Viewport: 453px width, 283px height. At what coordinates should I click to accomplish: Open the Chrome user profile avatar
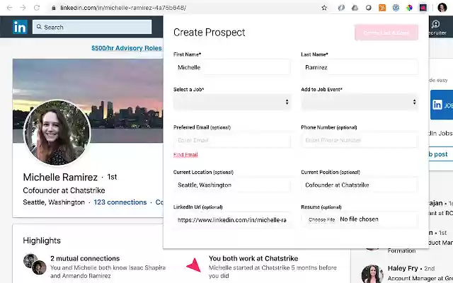coord(442,8)
